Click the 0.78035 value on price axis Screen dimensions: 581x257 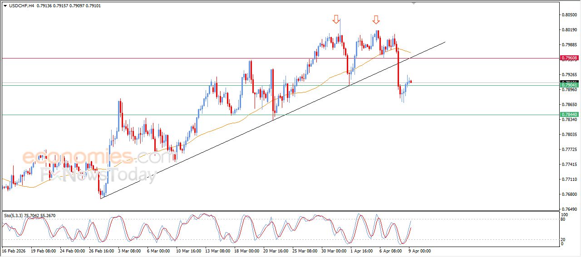[x=569, y=135]
